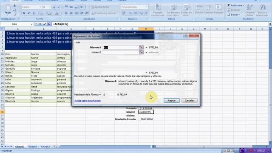Click the align left icon

(x=66, y=13)
